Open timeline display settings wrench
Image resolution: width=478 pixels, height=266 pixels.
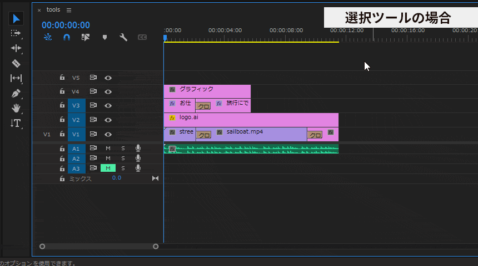coord(123,37)
